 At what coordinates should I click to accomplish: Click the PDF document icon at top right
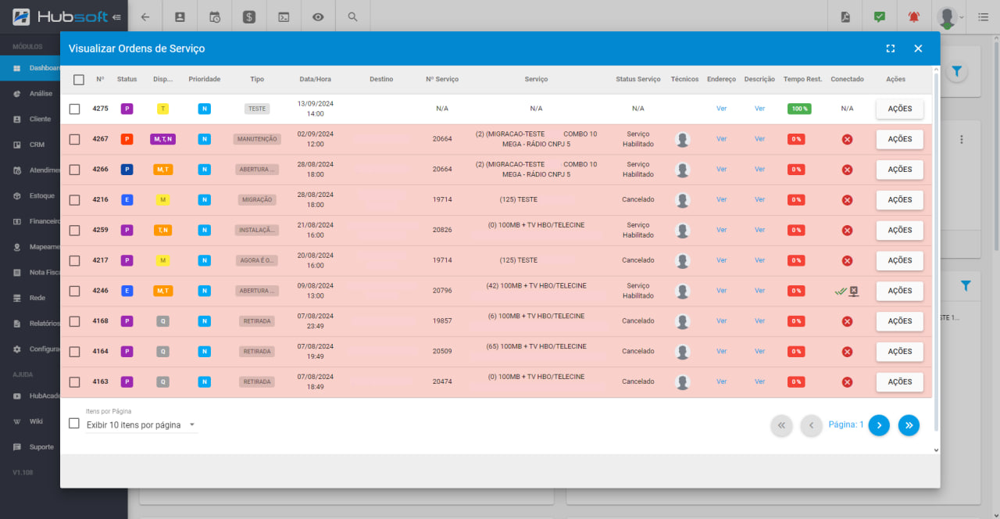(x=845, y=16)
